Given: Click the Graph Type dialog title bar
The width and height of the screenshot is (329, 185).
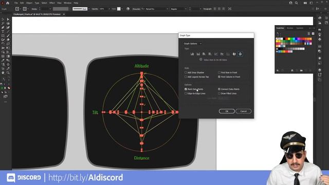Looking at the screenshot, I should coord(216,35).
